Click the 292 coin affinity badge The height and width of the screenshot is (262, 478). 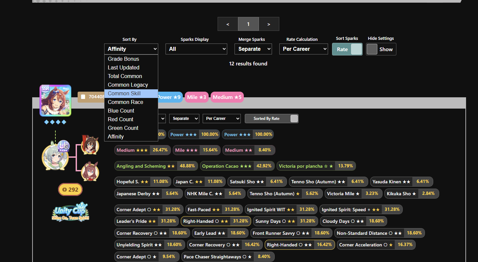click(x=70, y=190)
